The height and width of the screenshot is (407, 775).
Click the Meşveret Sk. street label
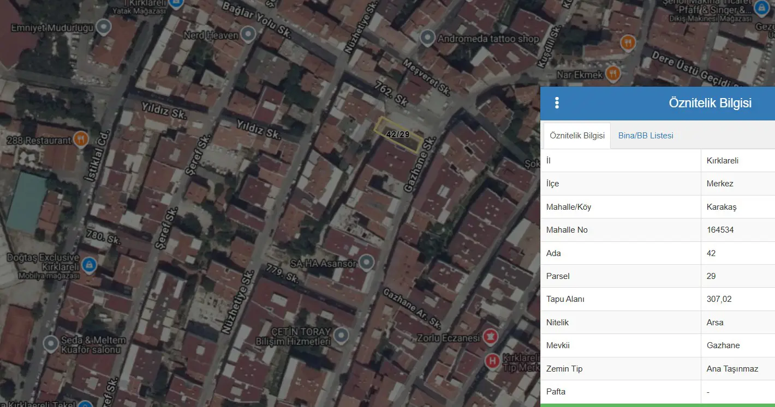pos(426,77)
